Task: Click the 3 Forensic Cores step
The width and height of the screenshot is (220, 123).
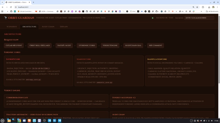Action: coord(87,45)
